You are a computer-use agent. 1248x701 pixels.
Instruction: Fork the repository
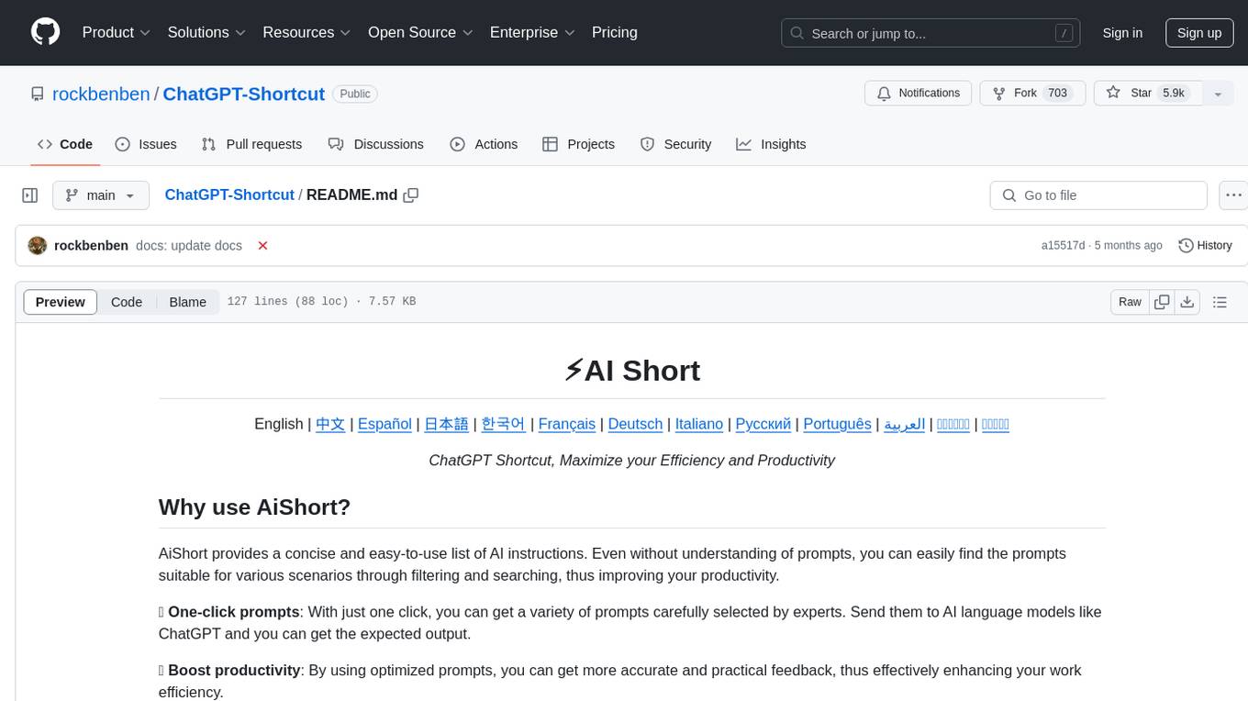tap(1032, 93)
